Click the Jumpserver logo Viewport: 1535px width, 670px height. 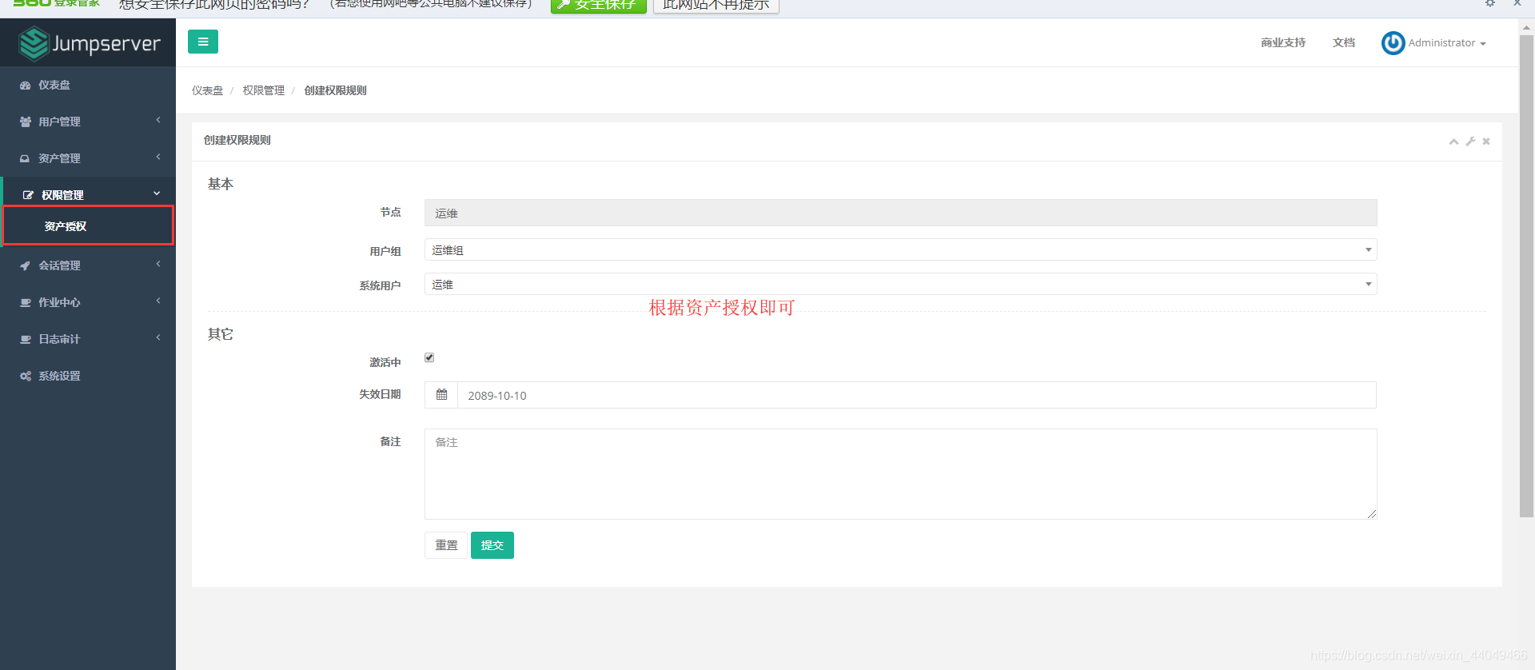click(x=89, y=43)
